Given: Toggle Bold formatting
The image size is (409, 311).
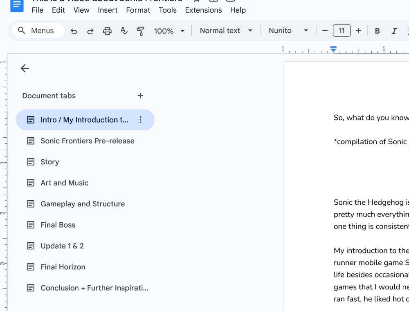Looking at the screenshot, I should [x=377, y=31].
